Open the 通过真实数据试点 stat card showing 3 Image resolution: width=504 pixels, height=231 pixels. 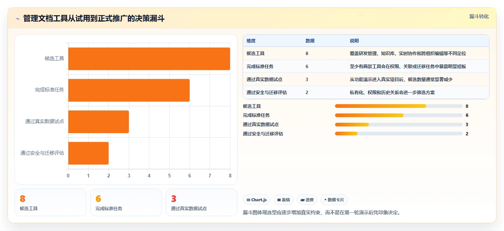pyautogui.click(x=201, y=202)
